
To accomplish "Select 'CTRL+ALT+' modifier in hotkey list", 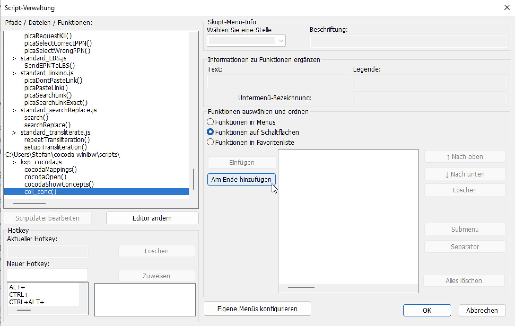I will point(27,302).
